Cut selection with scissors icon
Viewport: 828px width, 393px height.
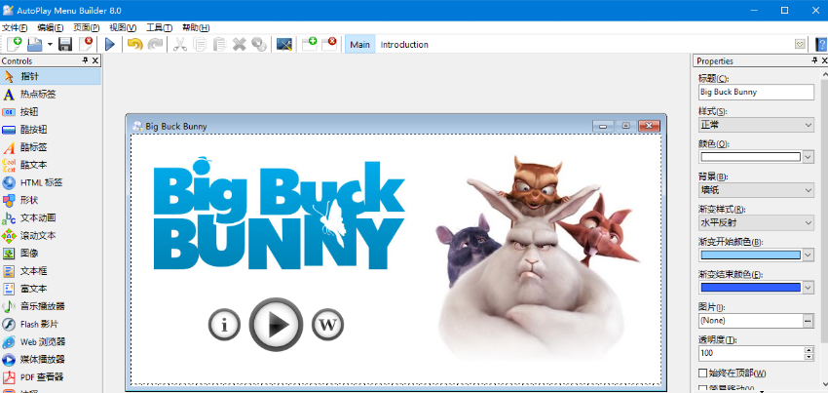180,45
